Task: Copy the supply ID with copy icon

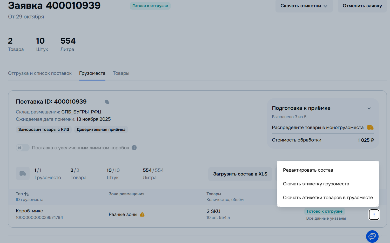Action: click(x=107, y=102)
